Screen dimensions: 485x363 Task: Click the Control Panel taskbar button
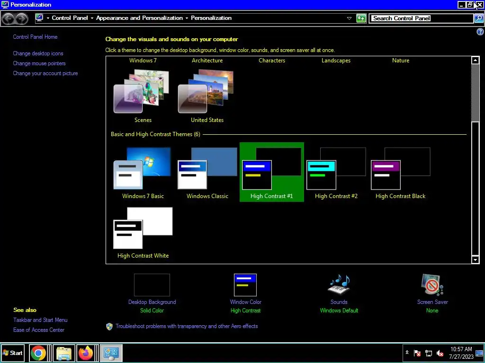coord(111,353)
